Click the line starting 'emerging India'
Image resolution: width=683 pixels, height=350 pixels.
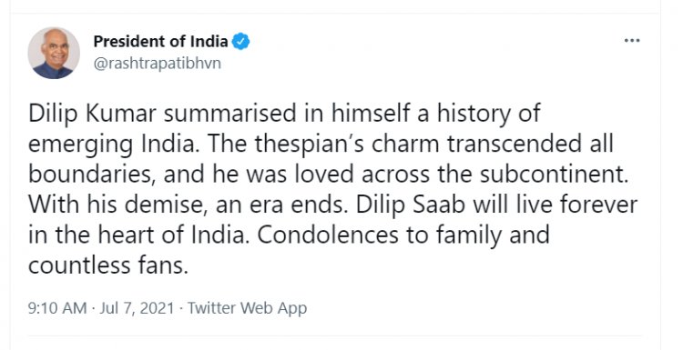pyautogui.click(x=321, y=144)
